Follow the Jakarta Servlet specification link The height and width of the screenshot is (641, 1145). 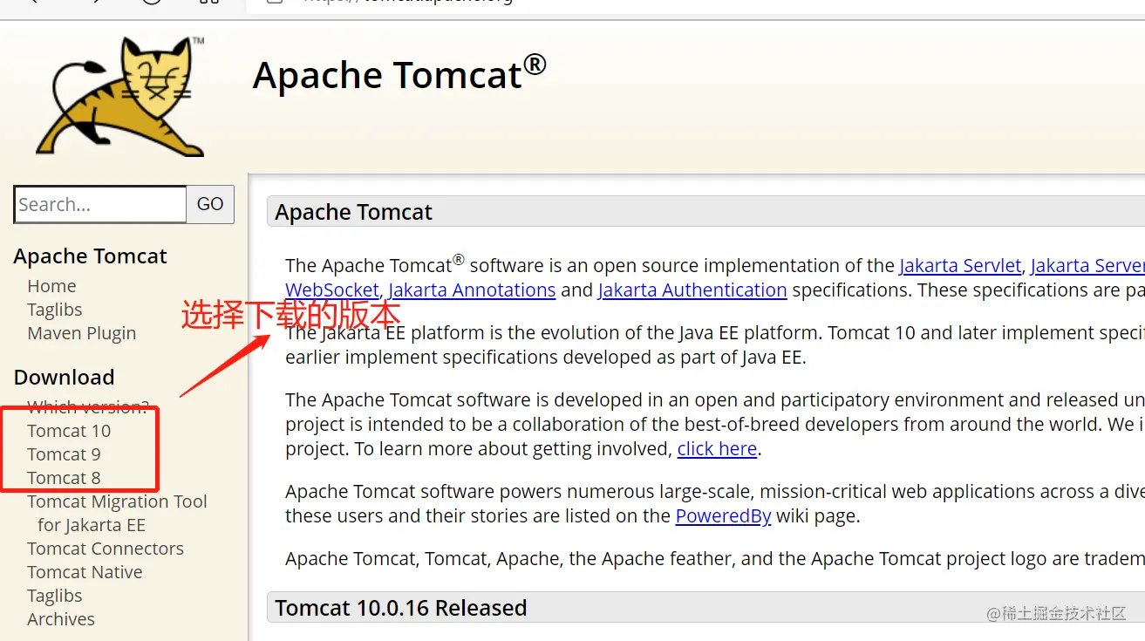tap(960, 266)
